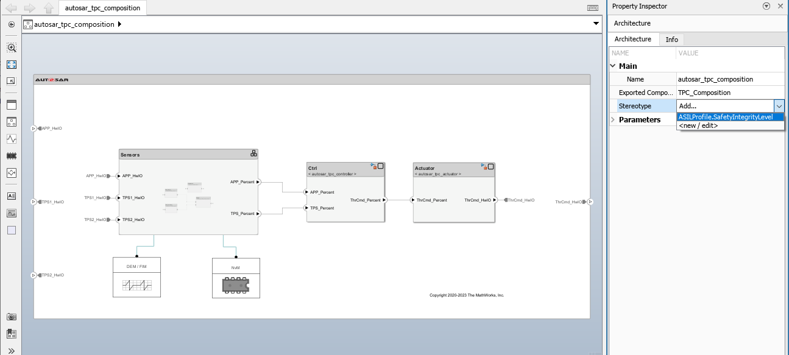
Task: Click the Actuator component model-link badge
Action: [x=484, y=166]
